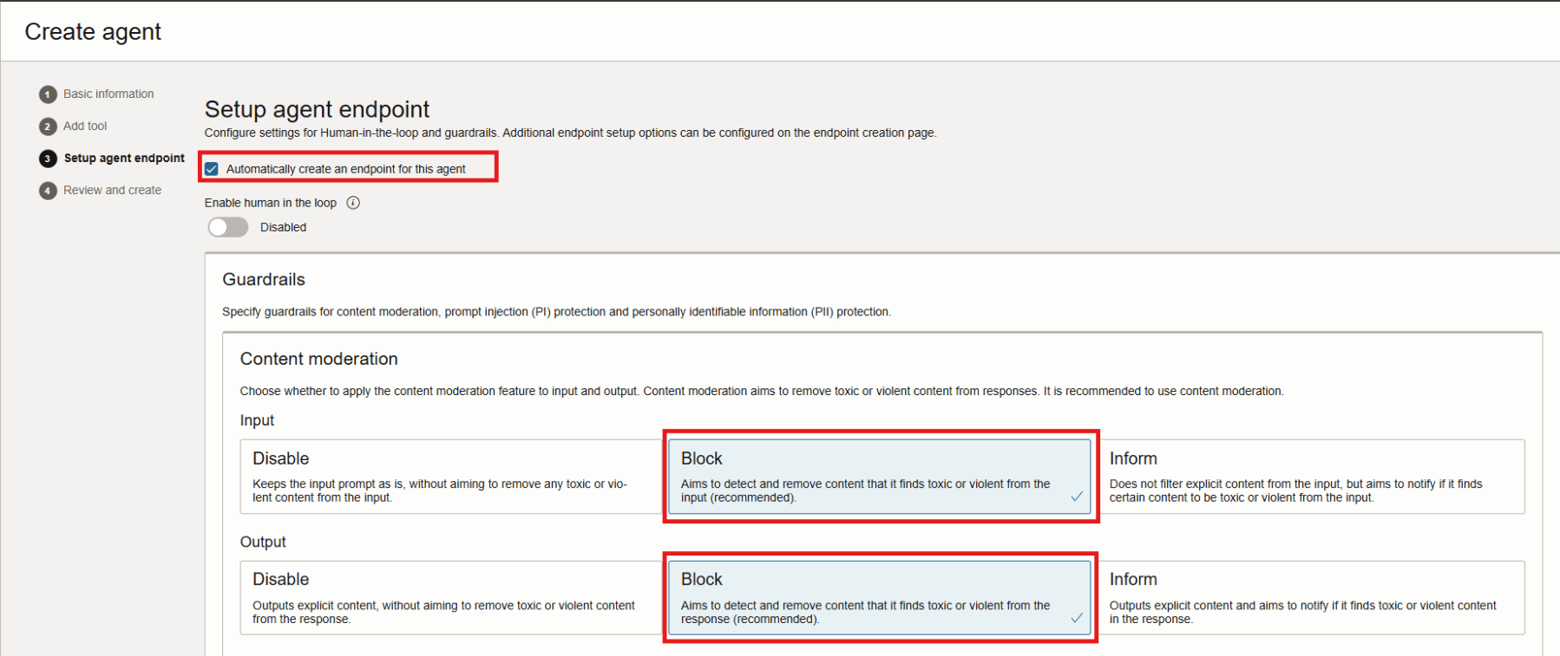This screenshot has width=1560, height=656.
Task: Jump to Review and create step
Action: pyautogui.click(x=112, y=190)
